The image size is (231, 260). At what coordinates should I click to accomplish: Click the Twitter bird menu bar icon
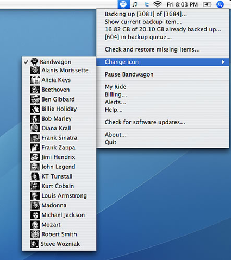click(x=147, y=4)
